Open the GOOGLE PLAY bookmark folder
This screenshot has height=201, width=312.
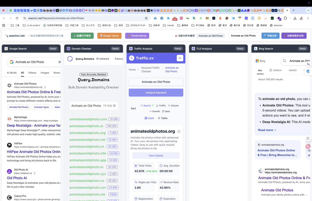coord(136,25)
